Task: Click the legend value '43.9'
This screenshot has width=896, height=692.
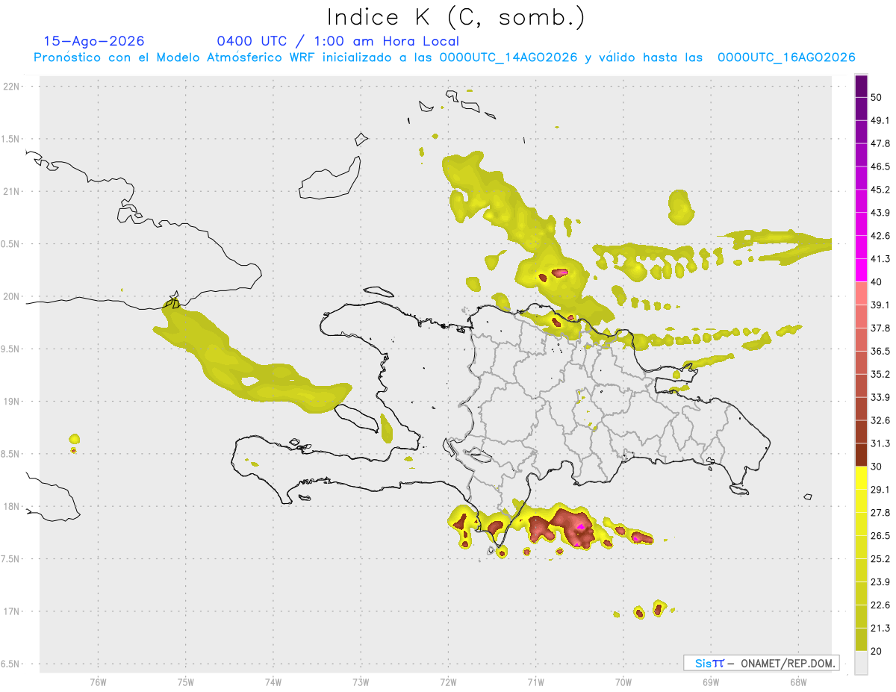Action: 880,213
